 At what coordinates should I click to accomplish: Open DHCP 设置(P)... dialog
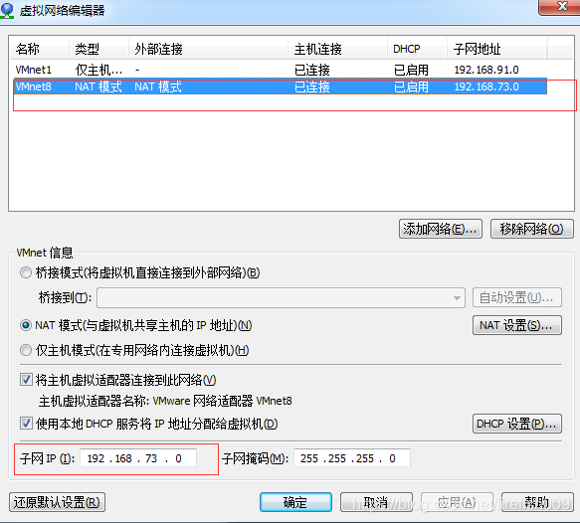tap(517, 424)
